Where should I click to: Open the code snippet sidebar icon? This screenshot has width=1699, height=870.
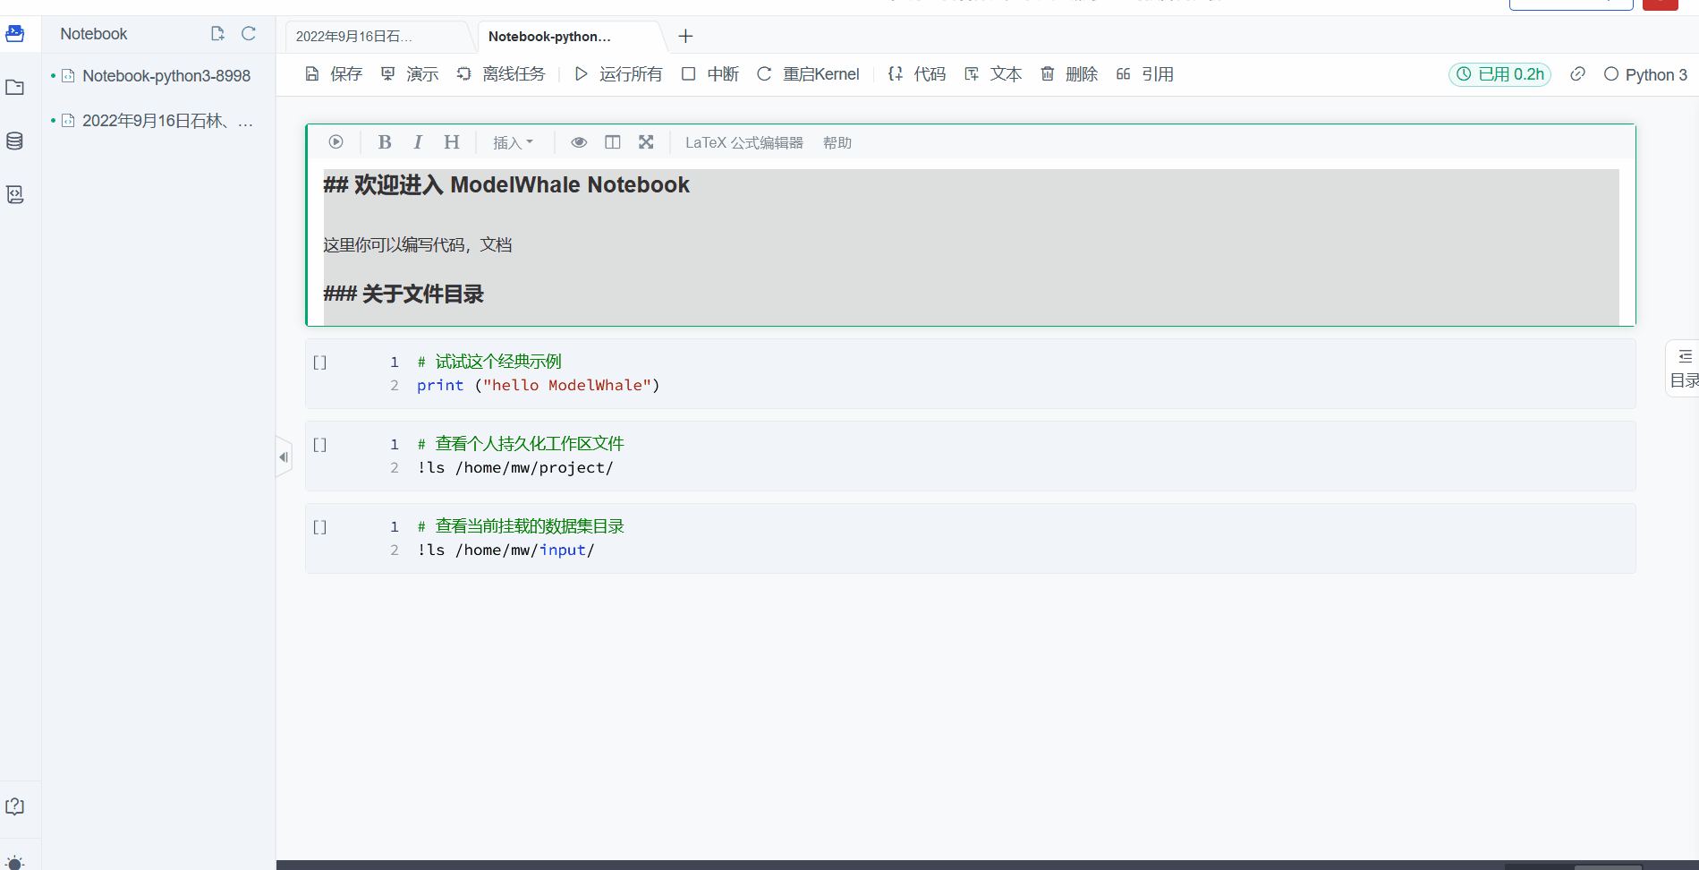pos(15,195)
